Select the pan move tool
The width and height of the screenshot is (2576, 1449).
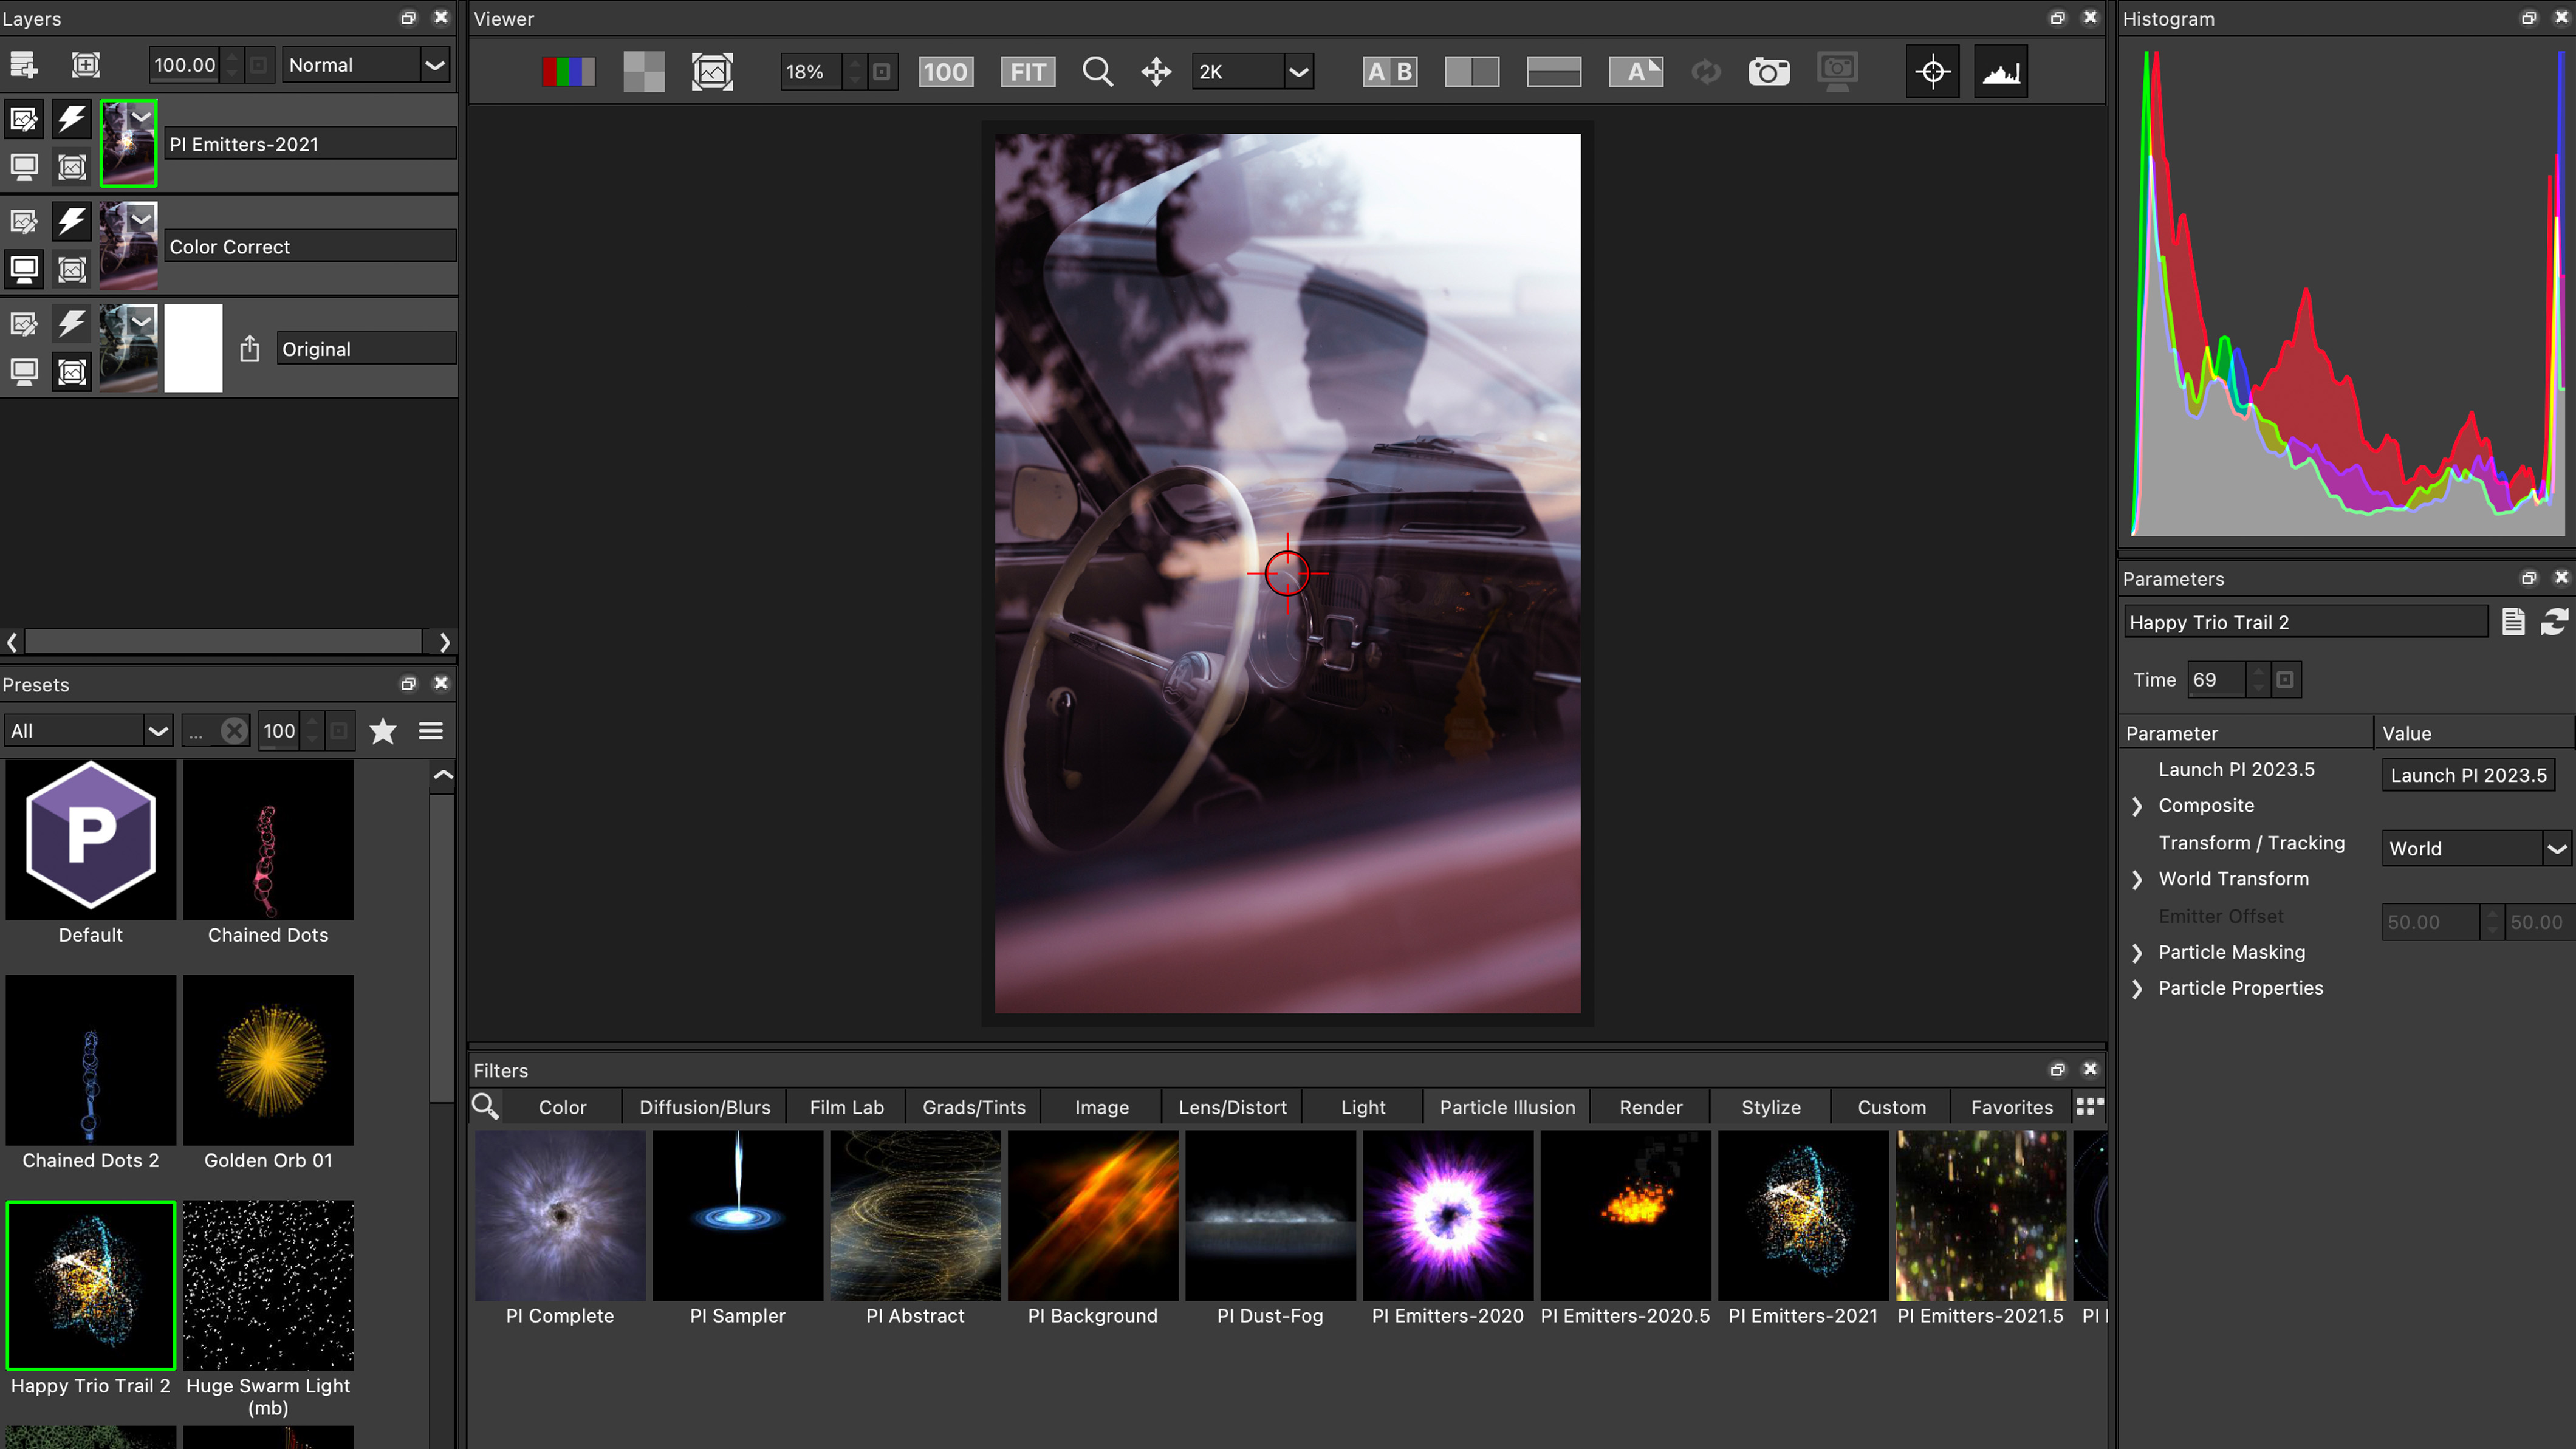pyautogui.click(x=1156, y=72)
